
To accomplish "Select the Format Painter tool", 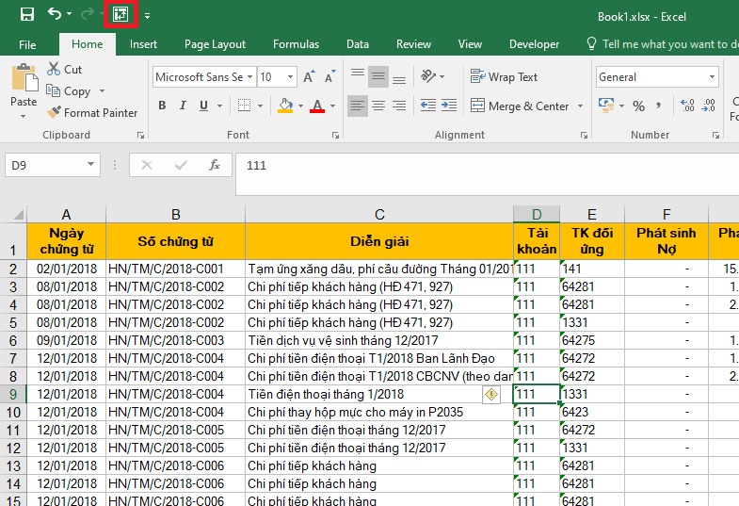I will click(92, 112).
